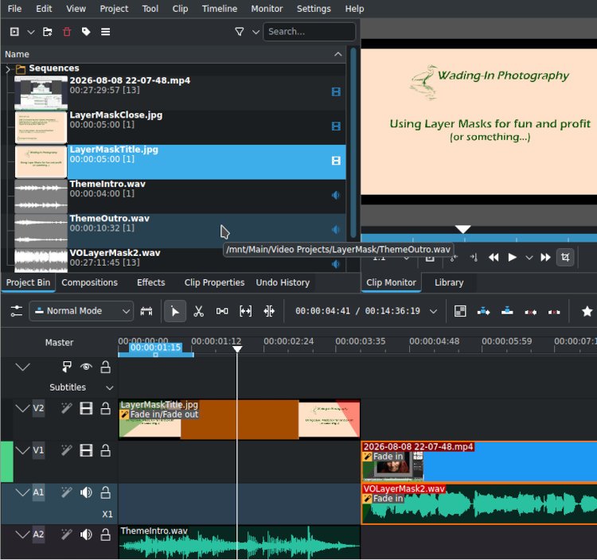Viewport: 597px width, 560px height.
Task: Switch to the Library tab
Action: 449,282
